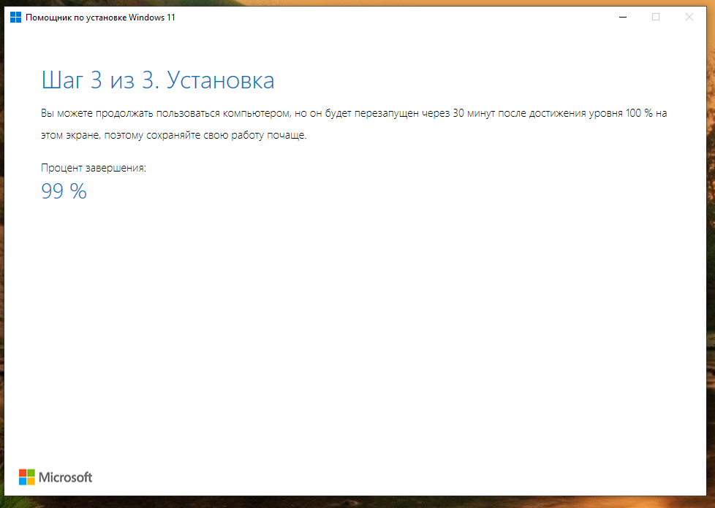Click the "99 %" completion value
Screen dimensions: 715x508
coord(64,190)
